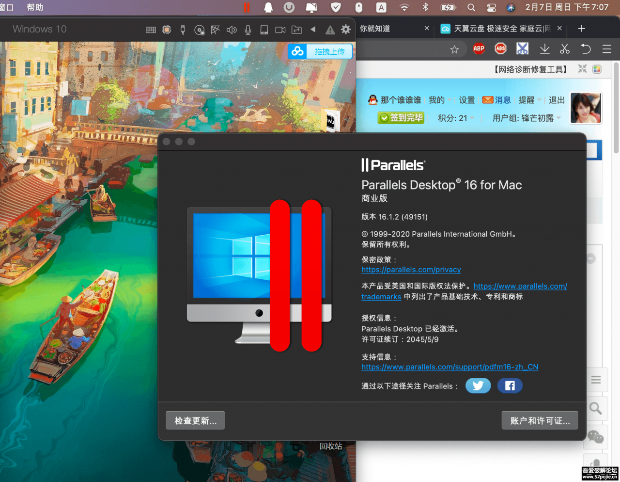Click the 拖拽上传 cloud upload button
This screenshot has height=482, width=620.
(320, 51)
